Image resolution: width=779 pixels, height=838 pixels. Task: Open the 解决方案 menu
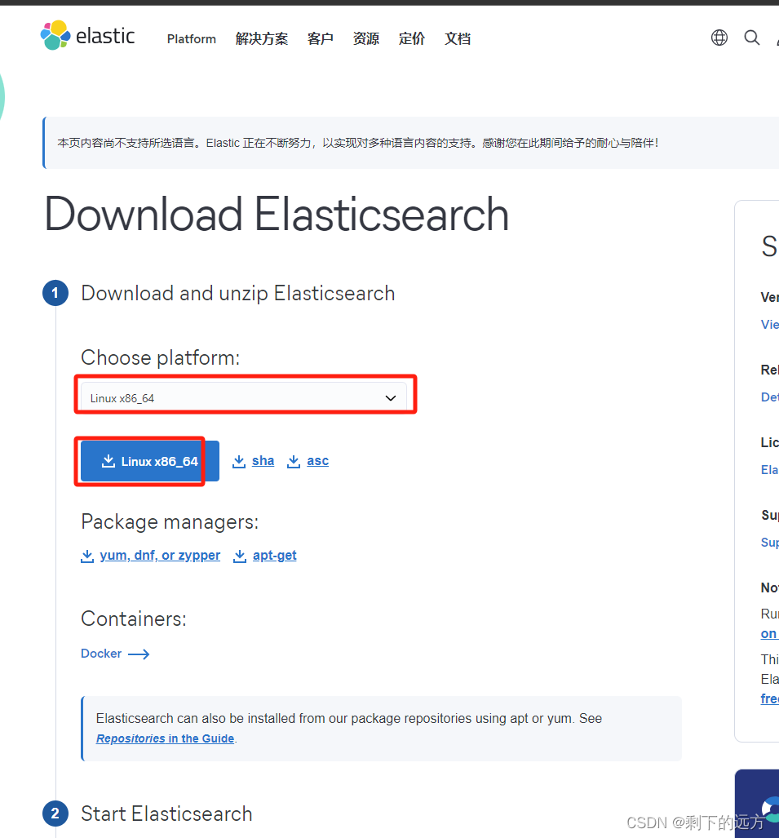click(x=262, y=38)
